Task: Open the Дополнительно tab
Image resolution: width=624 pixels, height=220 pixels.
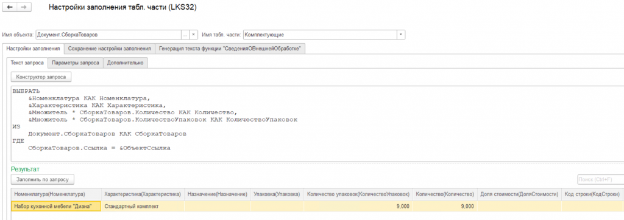Action: (x=126, y=63)
